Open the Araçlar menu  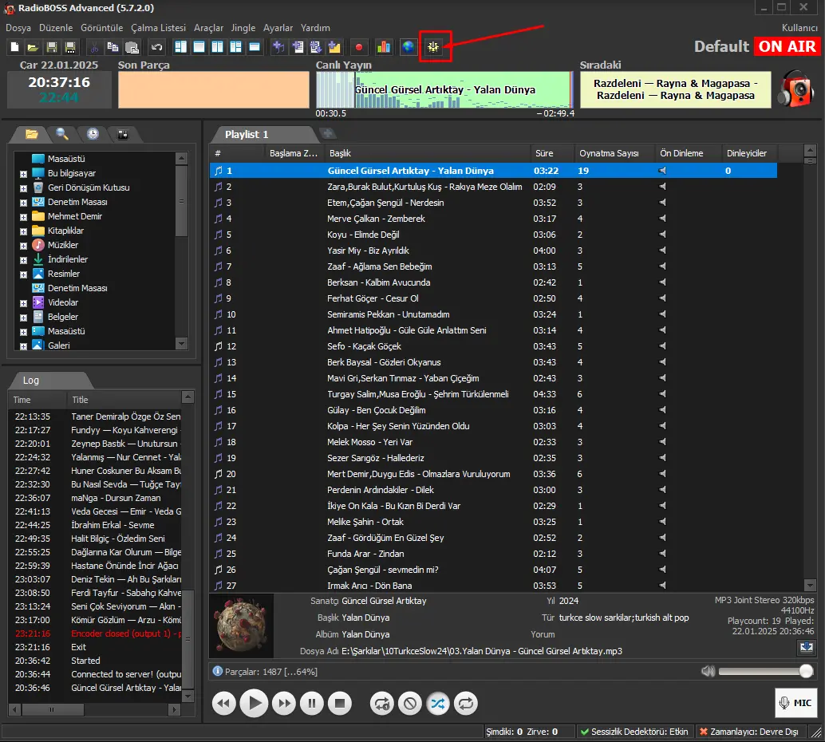coord(208,28)
